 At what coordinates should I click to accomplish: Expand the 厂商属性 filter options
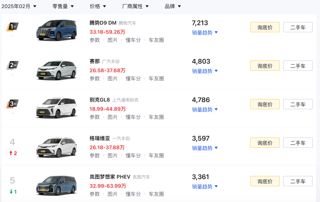[x=136, y=6]
